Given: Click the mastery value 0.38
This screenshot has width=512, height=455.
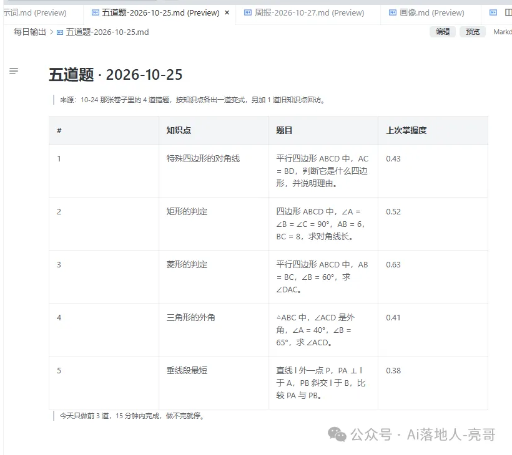Looking at the screenshot, I should [393, 371].
